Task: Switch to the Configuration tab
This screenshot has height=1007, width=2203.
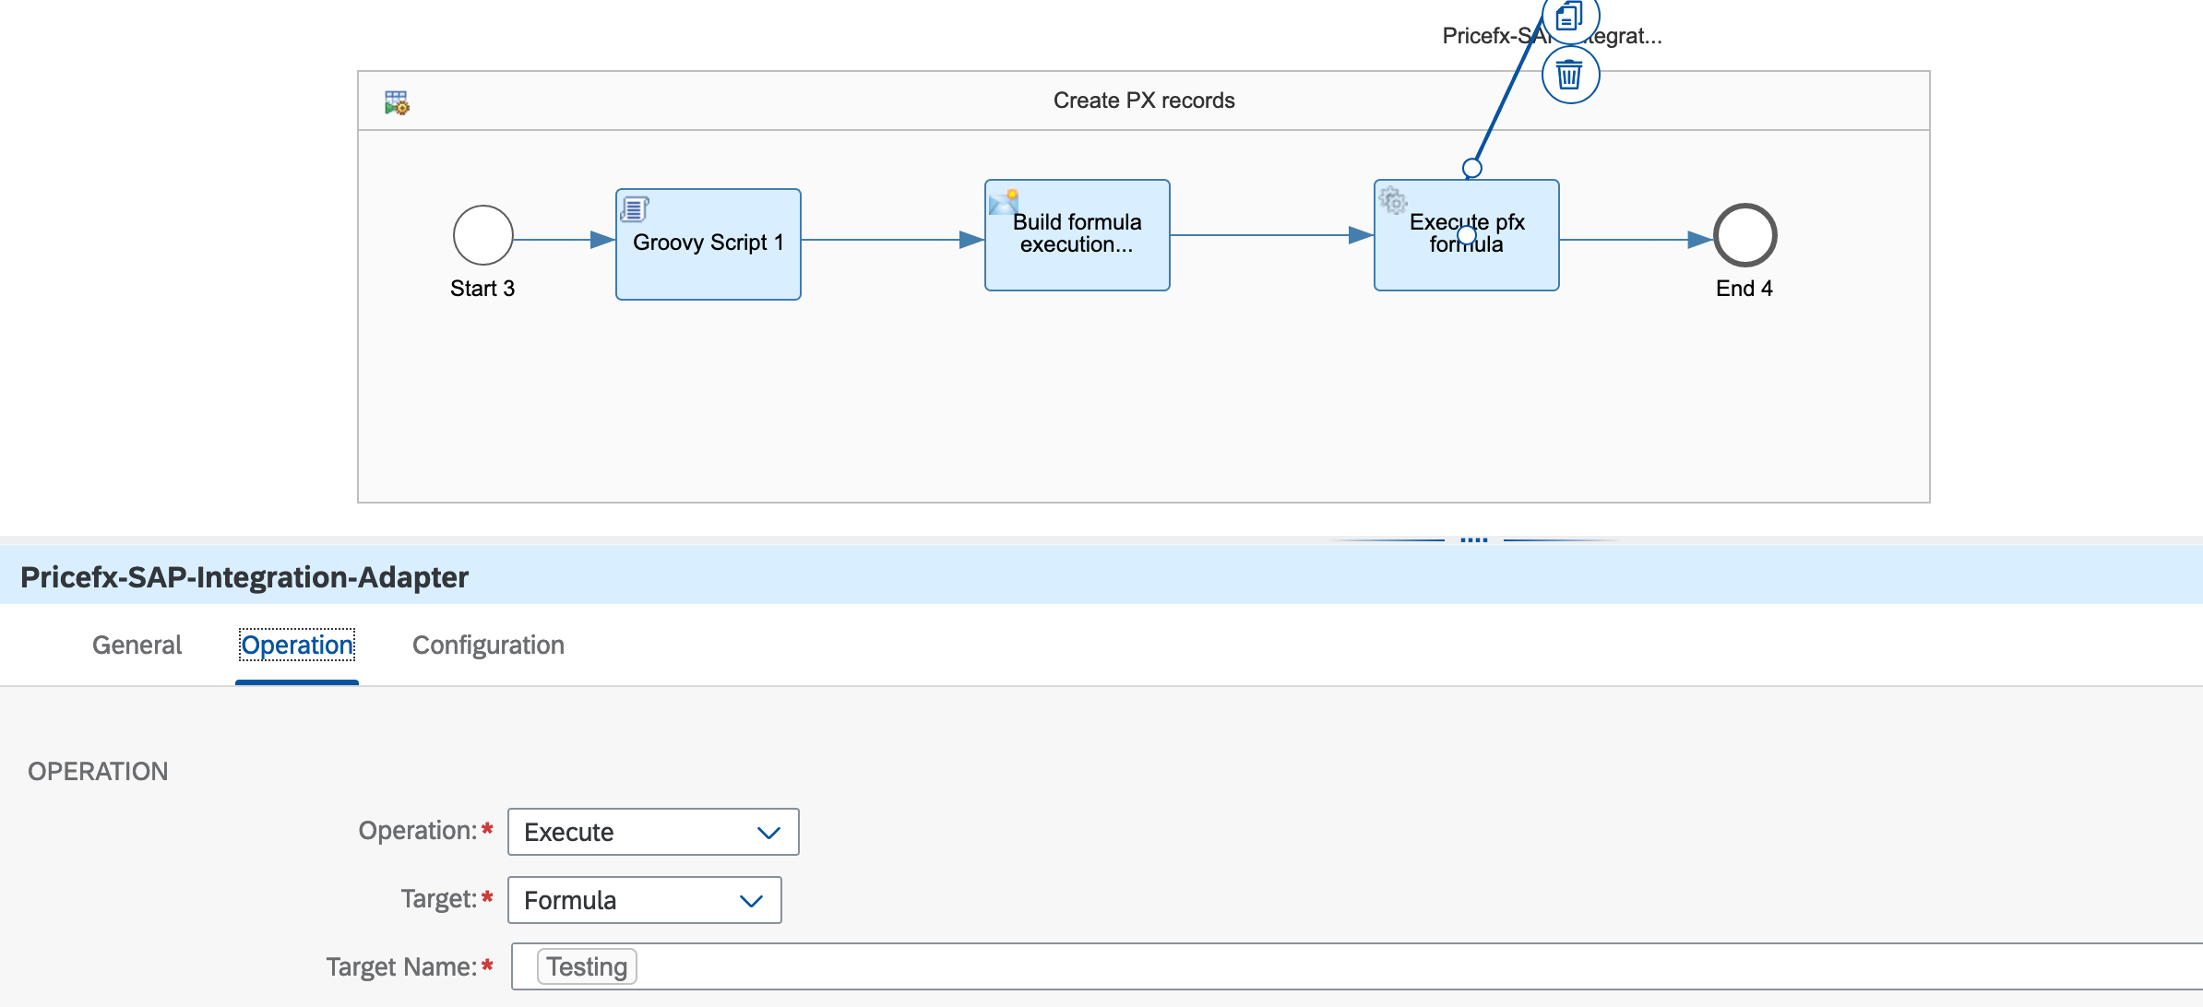Action: click(488, 645)
